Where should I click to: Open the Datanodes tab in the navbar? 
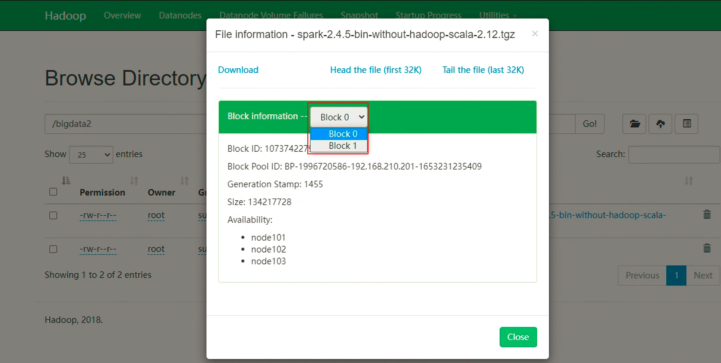tap(180, 16)
